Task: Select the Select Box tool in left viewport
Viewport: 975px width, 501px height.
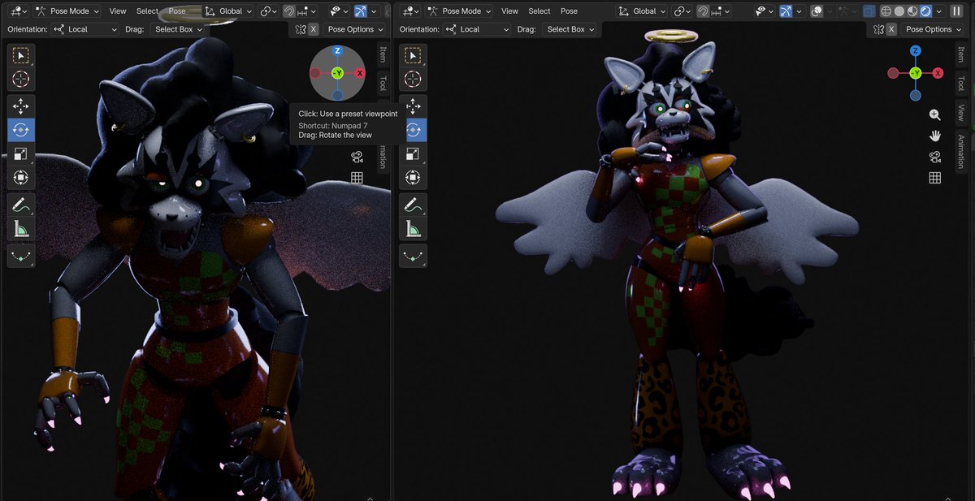Action: pyautogui.click(x=21, y=56)
